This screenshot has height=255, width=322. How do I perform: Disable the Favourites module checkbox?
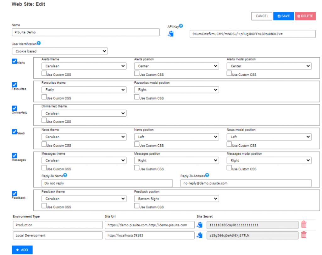(x=14, y=85)
